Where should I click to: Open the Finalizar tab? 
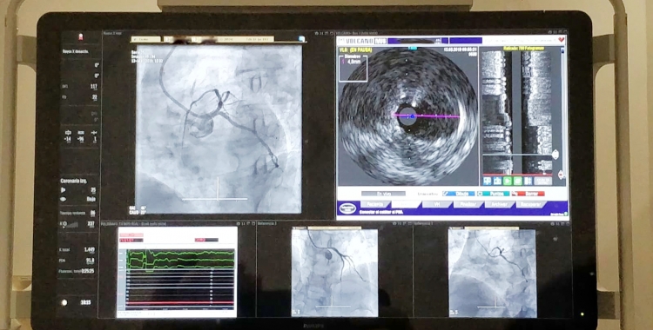click(x=468, y=205)
